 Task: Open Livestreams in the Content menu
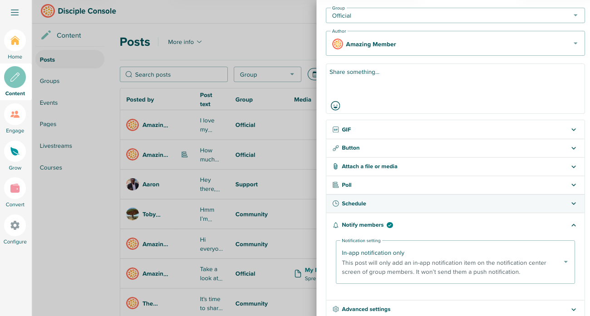[56, 146]
